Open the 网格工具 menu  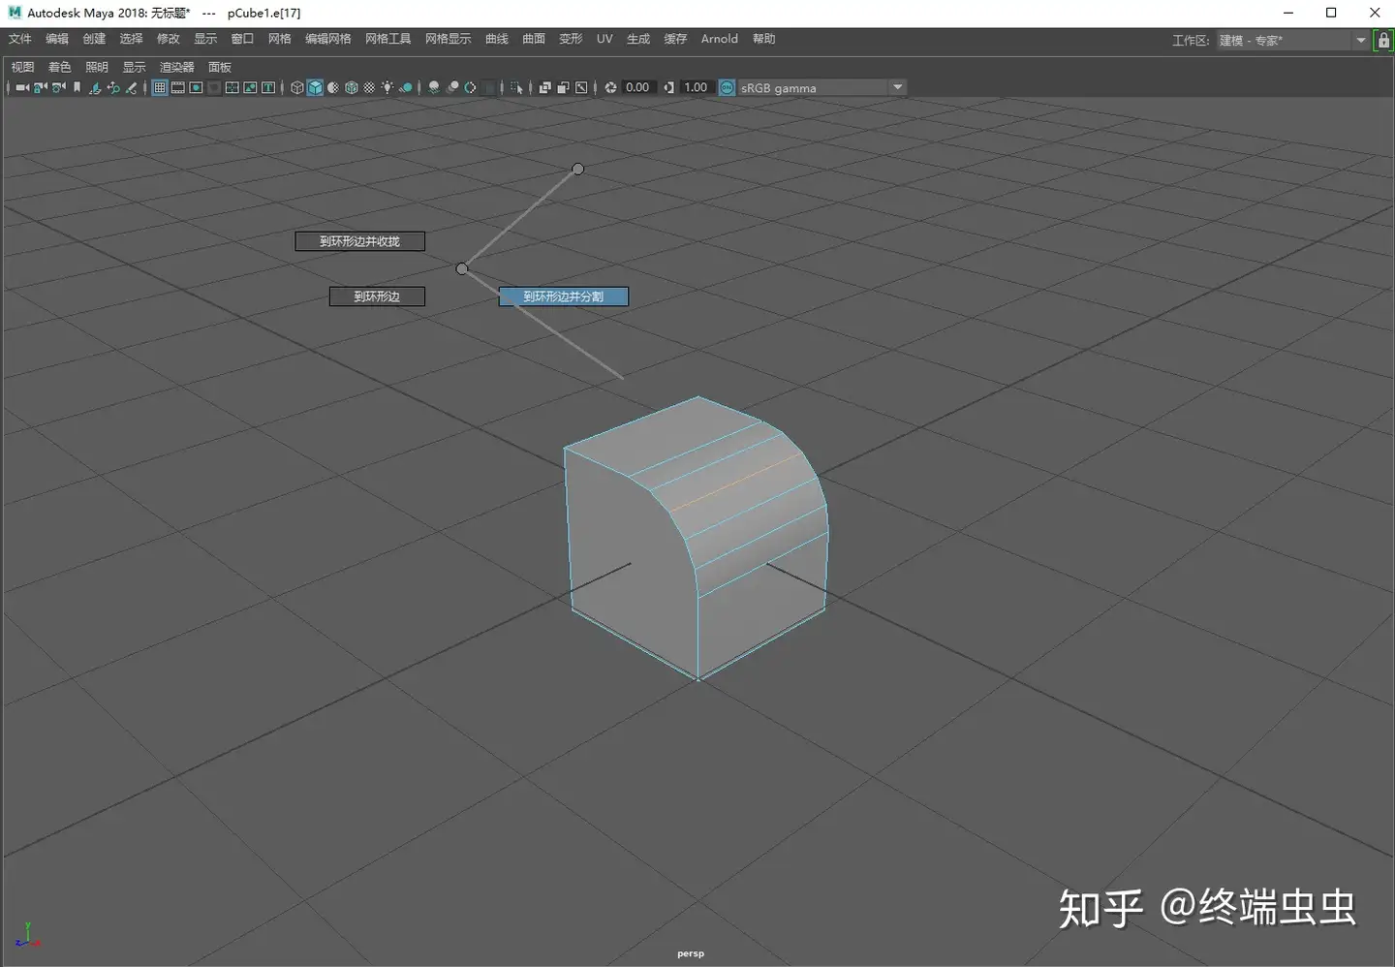pyautogui.click(x=388, y=39)
